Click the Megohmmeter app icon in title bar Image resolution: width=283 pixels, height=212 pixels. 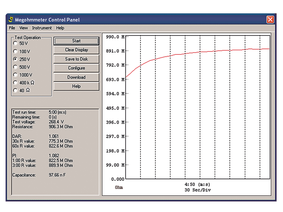[11, 19]
